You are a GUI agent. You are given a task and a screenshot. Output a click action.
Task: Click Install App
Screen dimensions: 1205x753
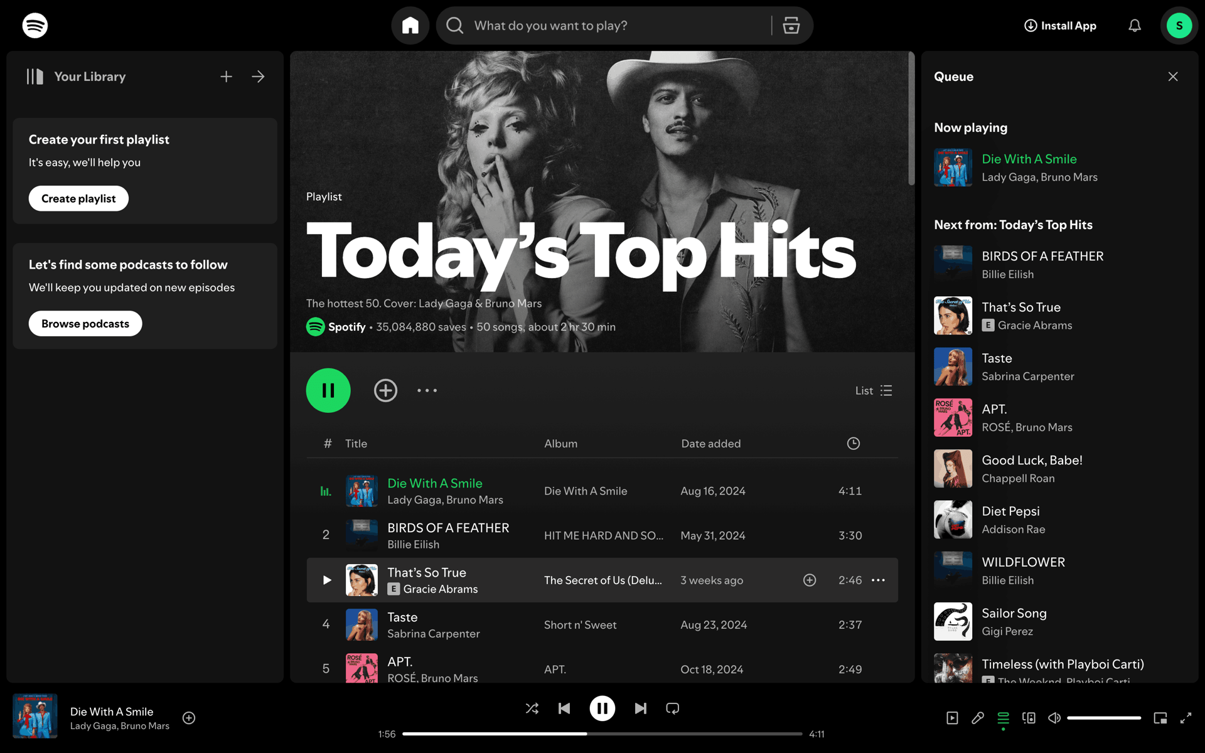(1060, 26)
